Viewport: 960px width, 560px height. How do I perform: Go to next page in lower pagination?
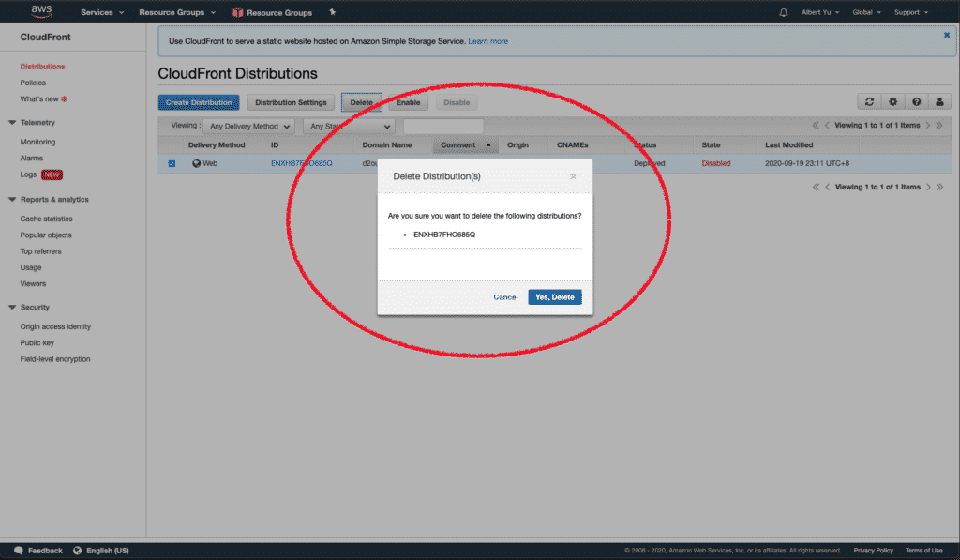click(x=929, y=187)
